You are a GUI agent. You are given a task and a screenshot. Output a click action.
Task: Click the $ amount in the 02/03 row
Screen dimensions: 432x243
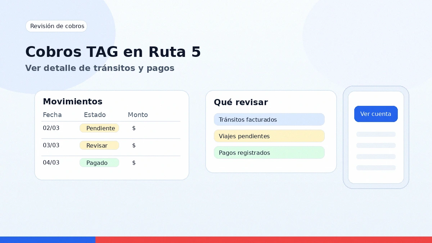tap(134, 128)
